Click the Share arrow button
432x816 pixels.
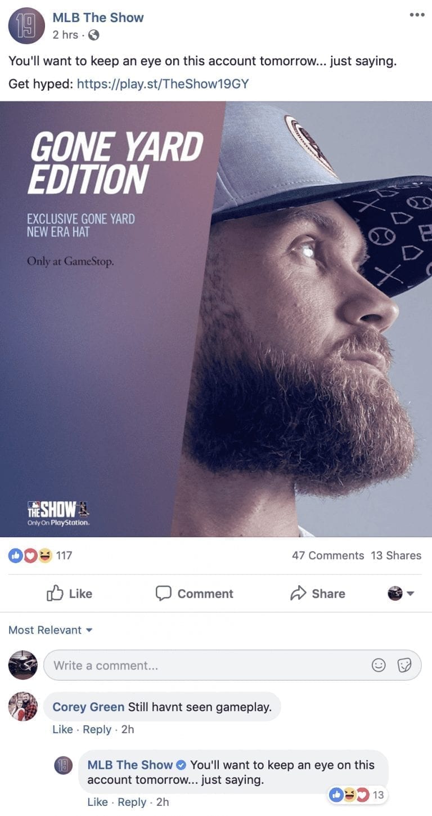[317, 594]
